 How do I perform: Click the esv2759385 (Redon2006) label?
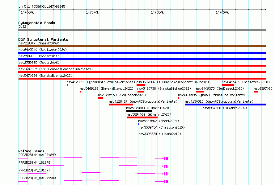tap(39, 63)
